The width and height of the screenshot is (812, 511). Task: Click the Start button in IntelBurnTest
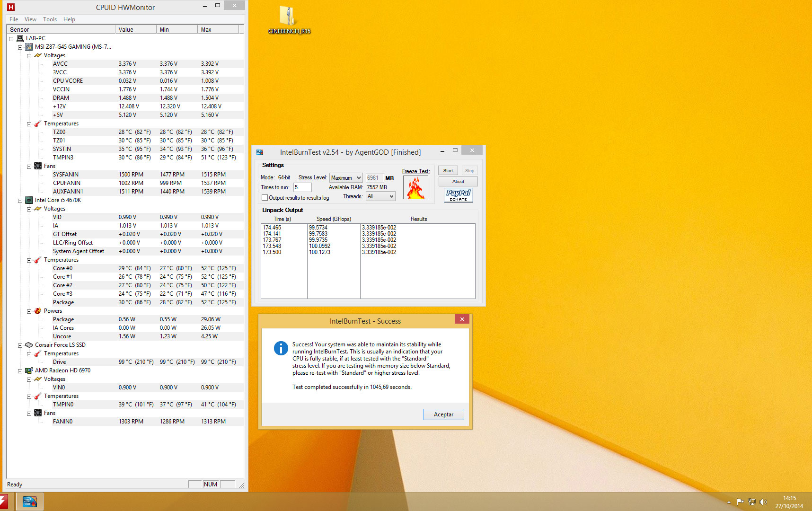click(x=448, y=171)
